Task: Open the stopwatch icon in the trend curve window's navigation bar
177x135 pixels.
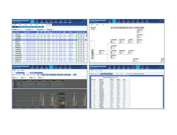Action: 56,67
